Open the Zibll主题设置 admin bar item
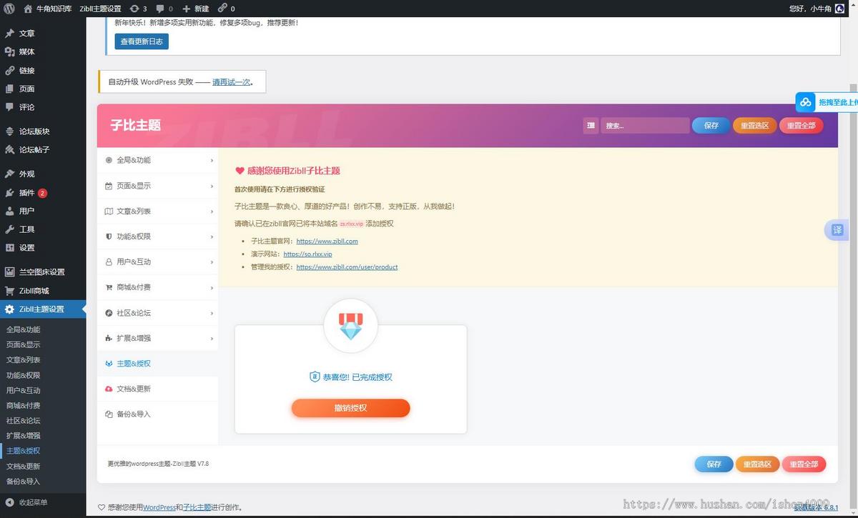The image size is (858, 518). click(x=100, y=9)
